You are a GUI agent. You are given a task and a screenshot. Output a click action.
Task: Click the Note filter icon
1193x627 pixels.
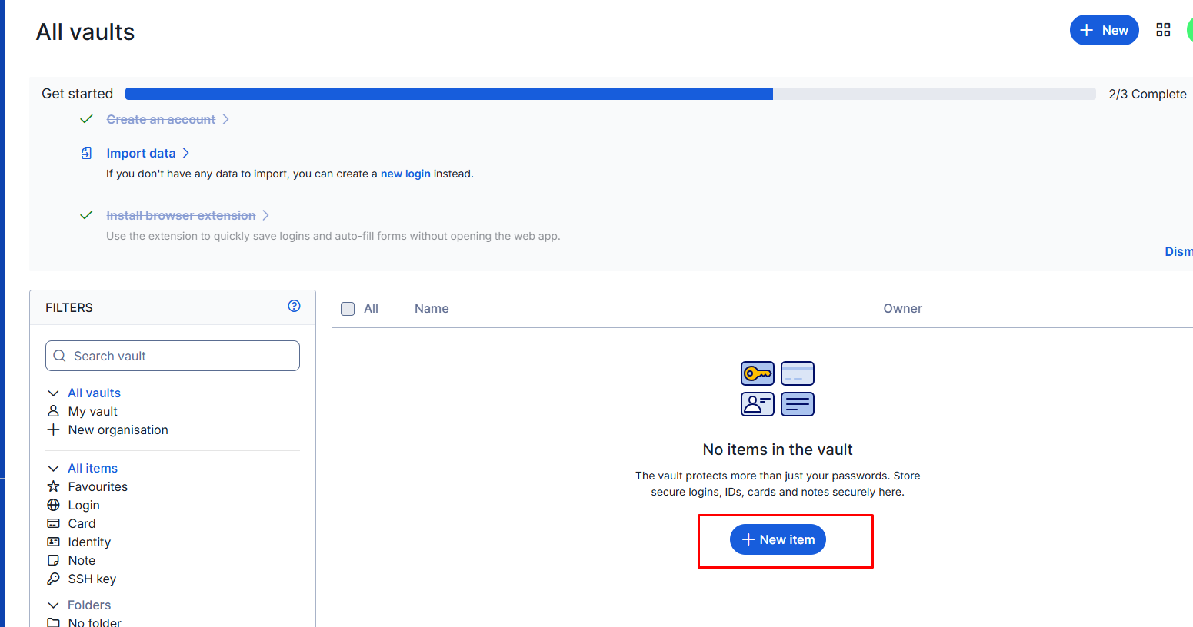[x=53, y=560]
